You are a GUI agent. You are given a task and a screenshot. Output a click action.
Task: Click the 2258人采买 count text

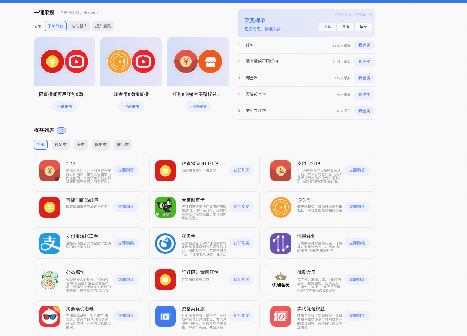click(x=342, y=45)
